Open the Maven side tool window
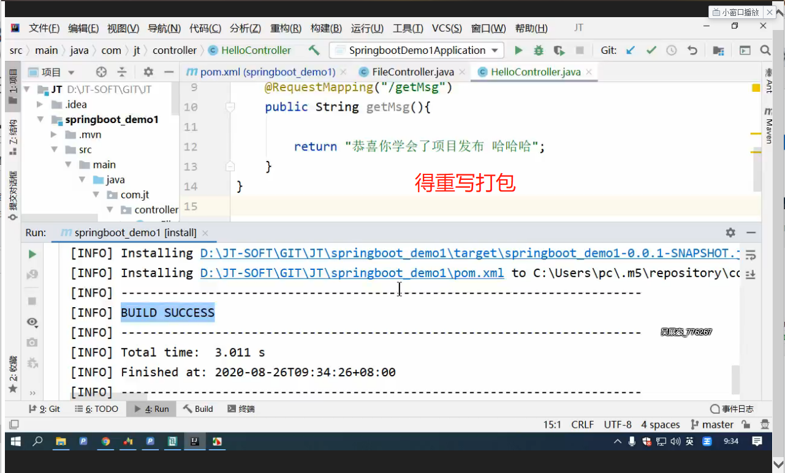The height and width of the screenshot is (473, 785). point(768,125)
